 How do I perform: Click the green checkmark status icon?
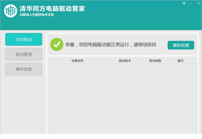57,44
